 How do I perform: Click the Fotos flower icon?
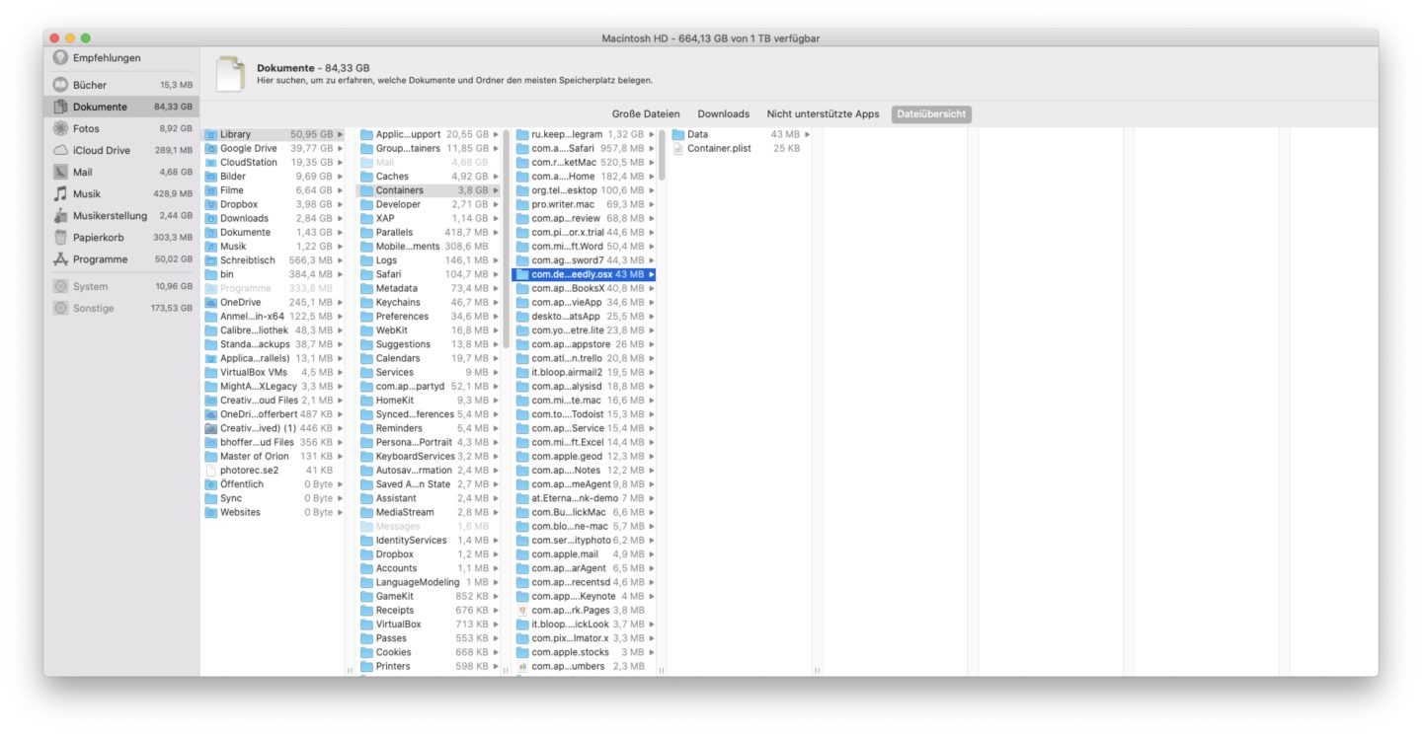61,128
